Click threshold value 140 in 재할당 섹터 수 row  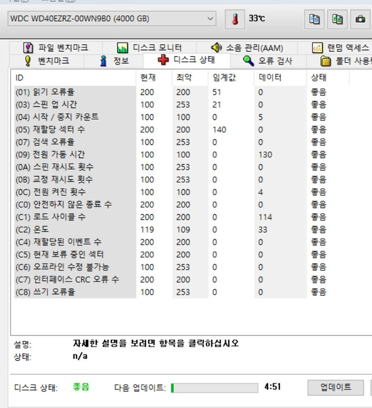pos(219,130)
